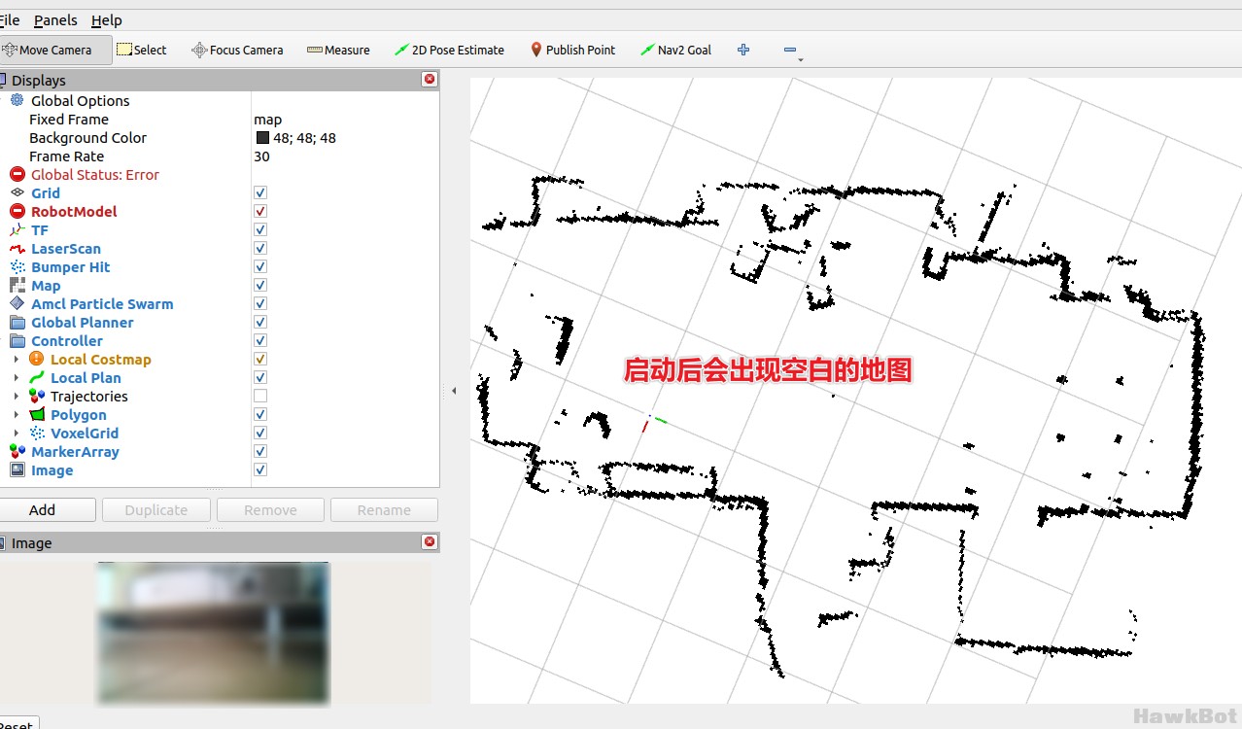This screenshot has height=729, width=1242.
Task: Expand the Local Plan tree item
Action: coord(16,378)
